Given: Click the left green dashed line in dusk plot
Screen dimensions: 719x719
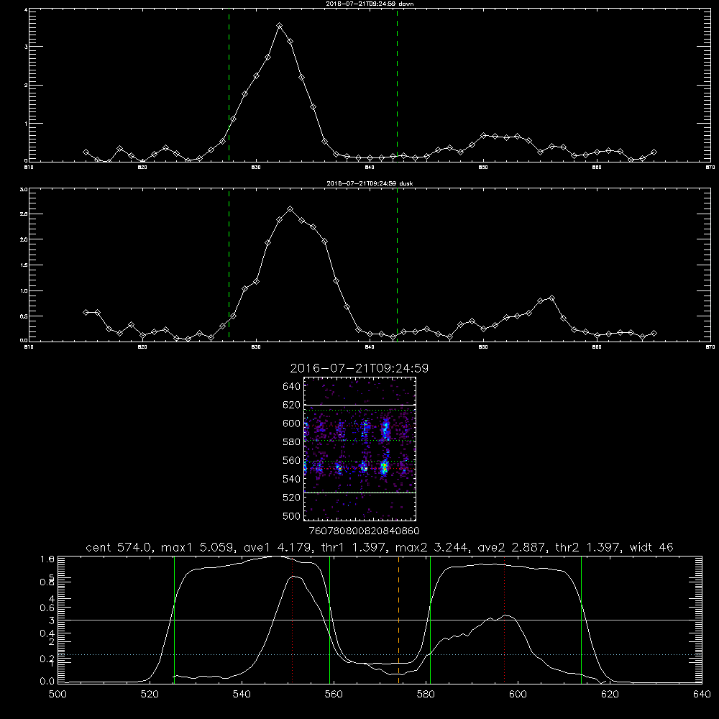Looking at the screenshot, I should pyautogui.click(x=229, y=265).
